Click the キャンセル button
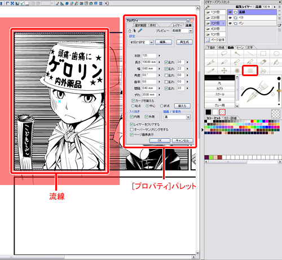 click(182, 140)
